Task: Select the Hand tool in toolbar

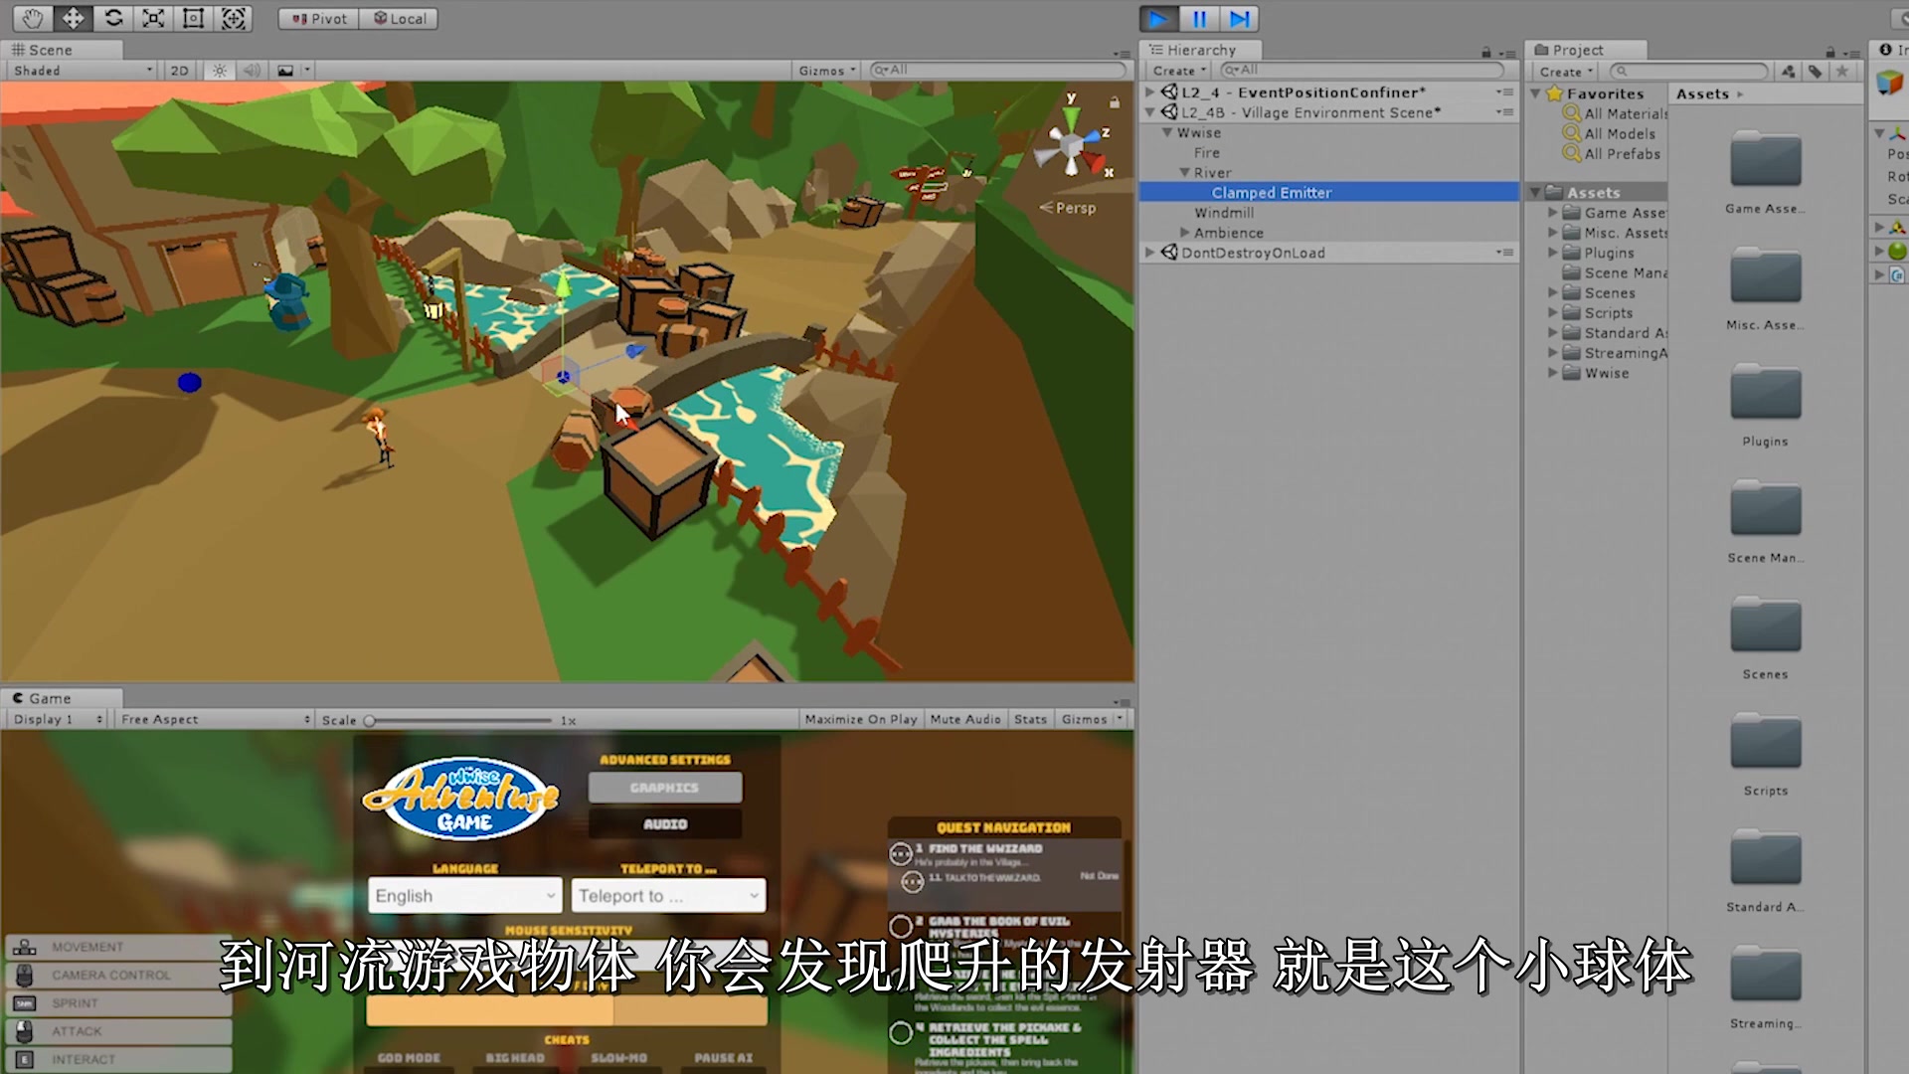Action: (33, 18)
